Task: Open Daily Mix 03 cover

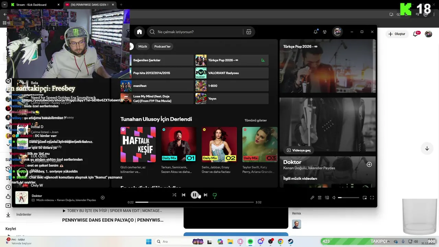Action: click(260, 144)
